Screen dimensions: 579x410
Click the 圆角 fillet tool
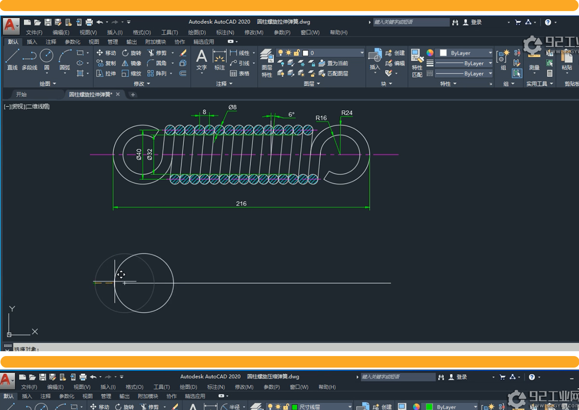tap(157, 63)
